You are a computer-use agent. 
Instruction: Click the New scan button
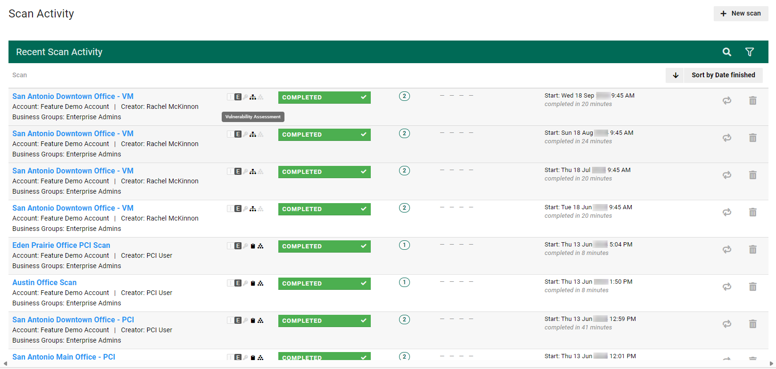coord(741,14)
